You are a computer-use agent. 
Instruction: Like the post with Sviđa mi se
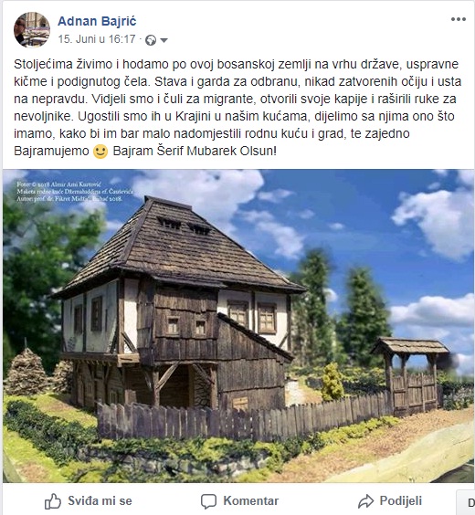coord(88,501)
